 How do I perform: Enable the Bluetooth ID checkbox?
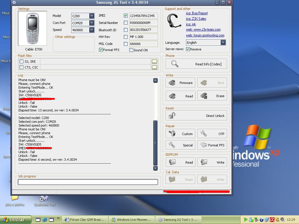(x=126, y=30)
